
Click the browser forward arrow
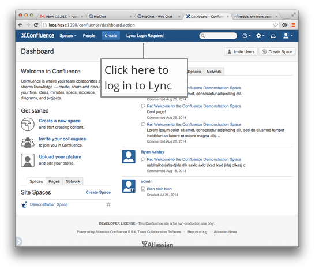pyautogui.click(x=28, y=25)
